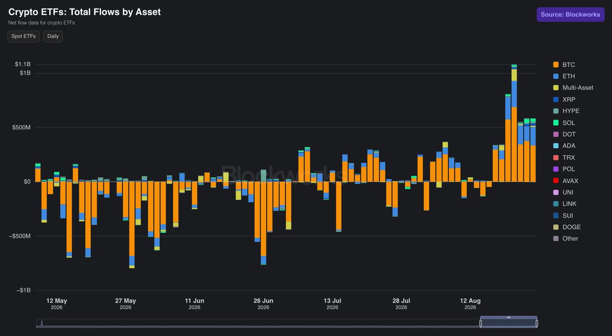The image size is (612, 336).
Task: Click the POL legend label
Action: click(568, 169)
